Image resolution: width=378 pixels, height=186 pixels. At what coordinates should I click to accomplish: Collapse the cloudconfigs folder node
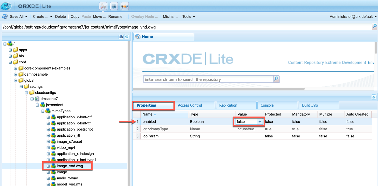point(26,93)
